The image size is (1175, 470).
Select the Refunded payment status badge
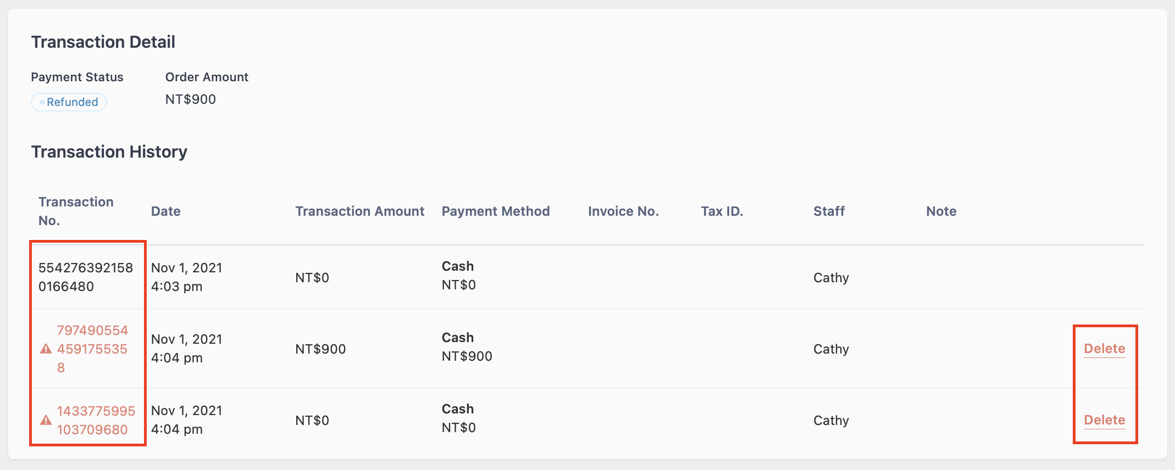click(69, 102)
